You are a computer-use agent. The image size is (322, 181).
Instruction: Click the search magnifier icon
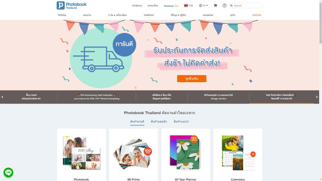pos(231,6)
